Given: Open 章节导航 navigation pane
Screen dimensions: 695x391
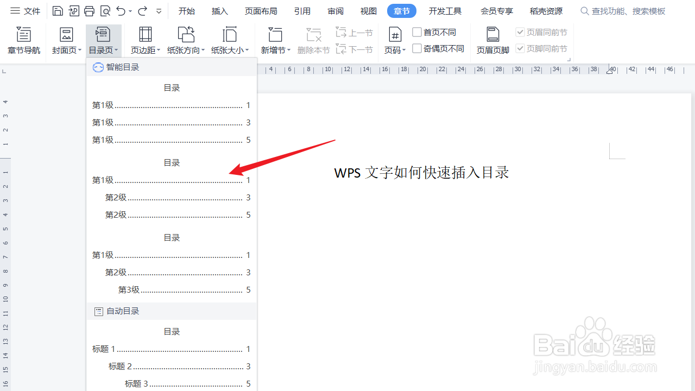Looking at the screenshot, I should click(24, 41).
